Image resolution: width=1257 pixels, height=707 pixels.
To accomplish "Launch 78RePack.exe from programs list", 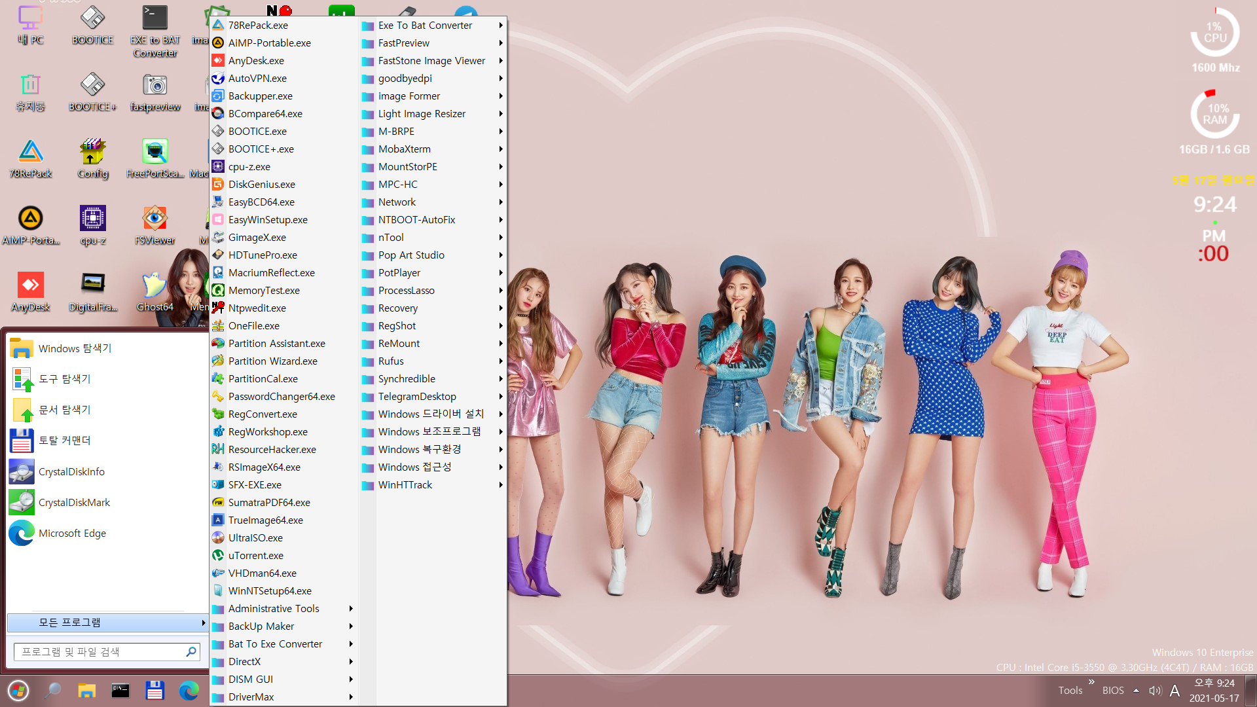I will click(284, 25).
